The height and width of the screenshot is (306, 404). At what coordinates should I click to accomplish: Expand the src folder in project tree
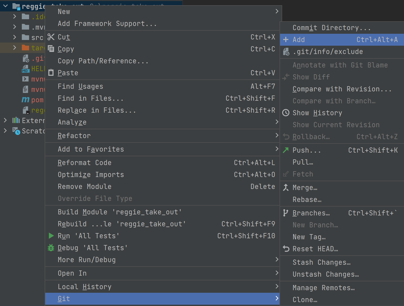[15, 37]
